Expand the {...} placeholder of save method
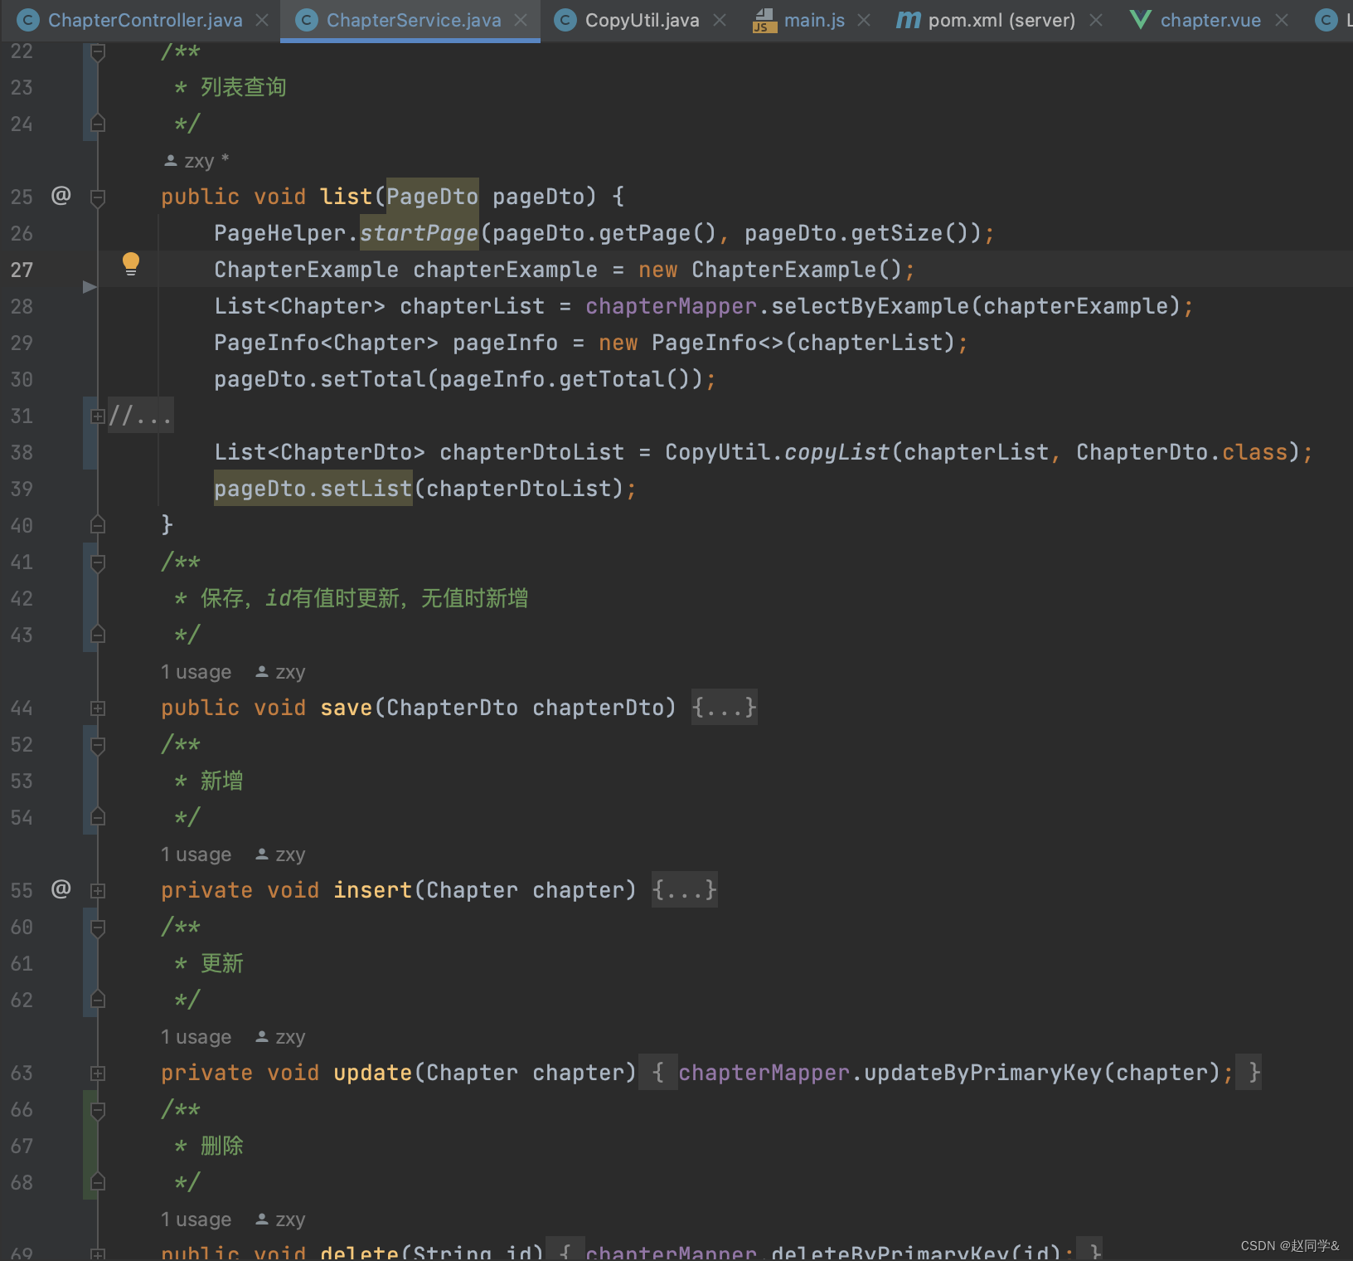 click(x=725, y=708)
